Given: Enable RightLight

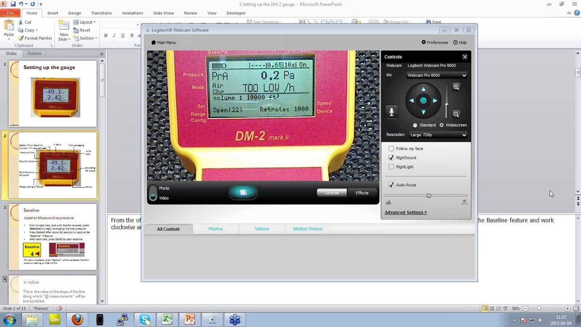Looking at the screenshot, I should click(391, 167).
